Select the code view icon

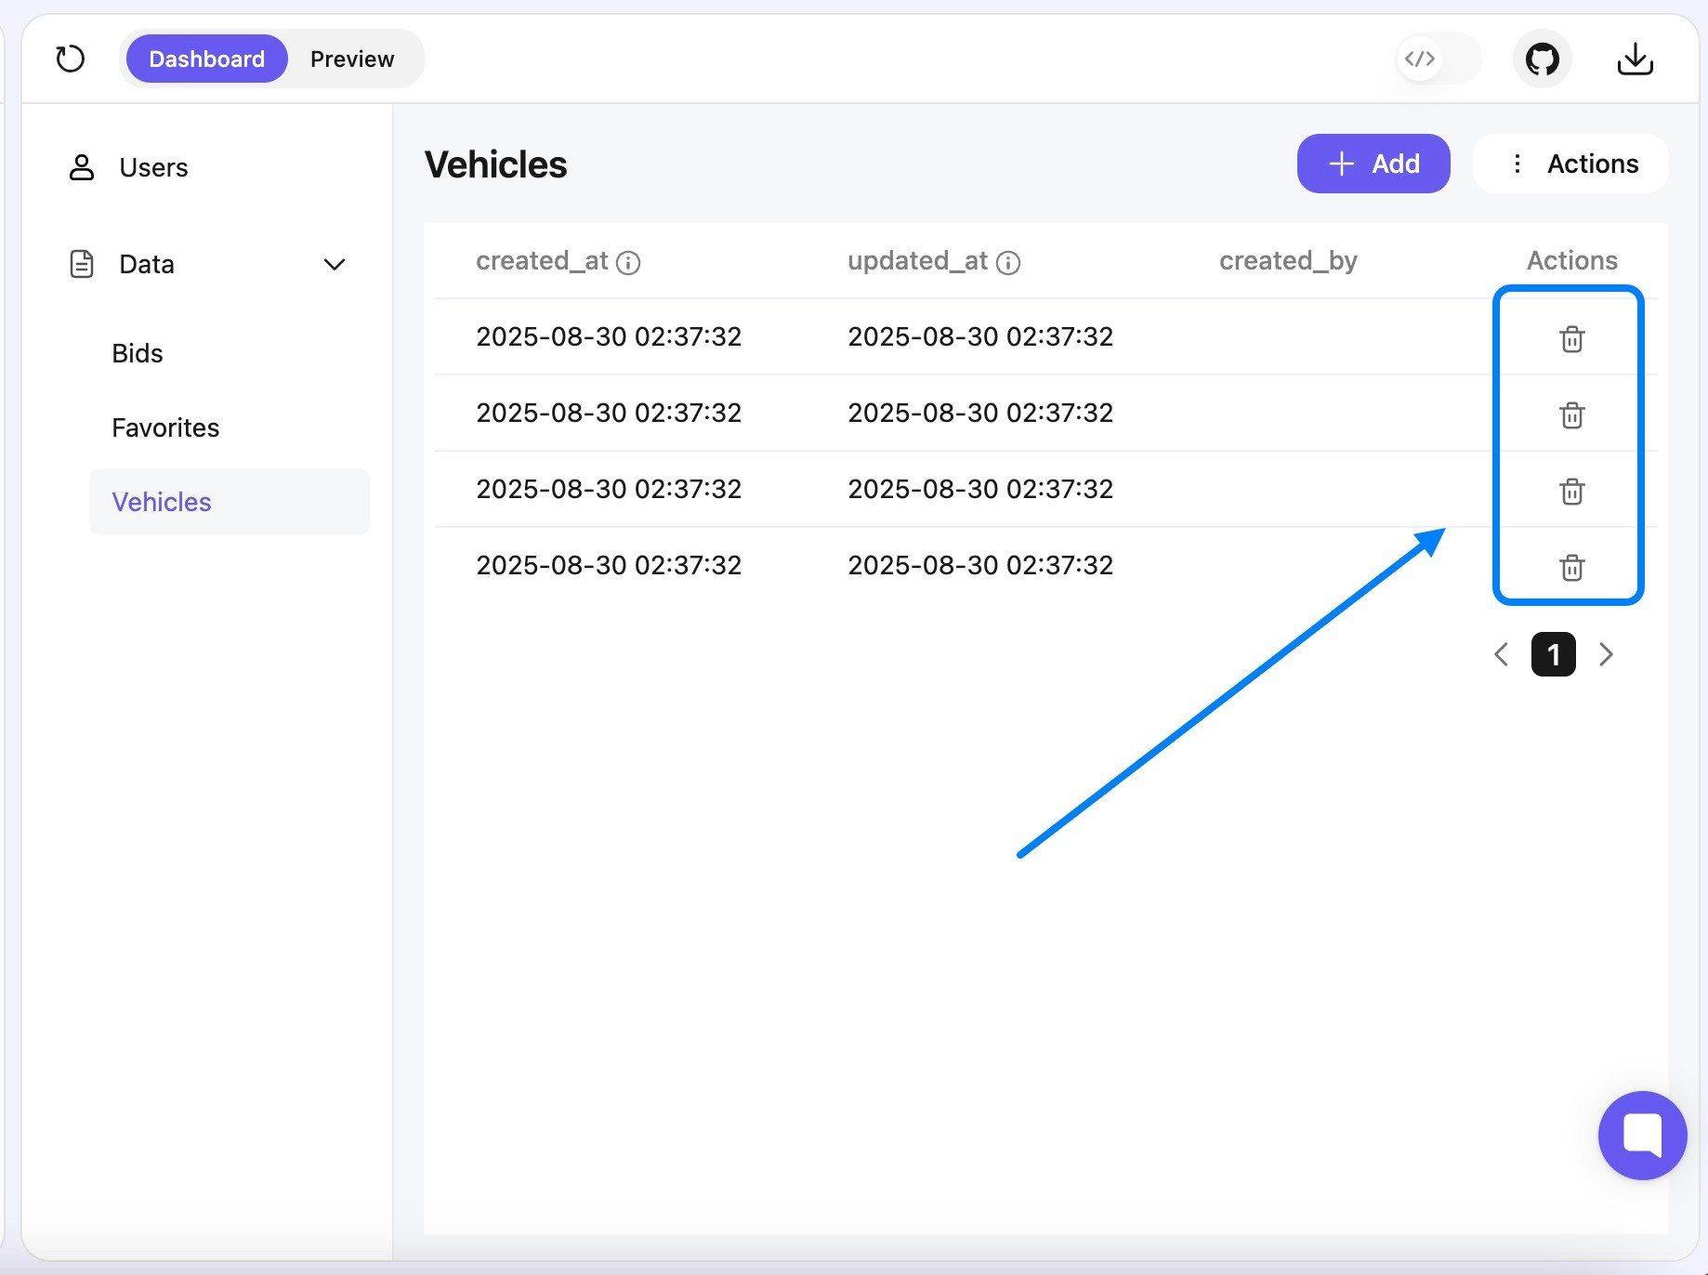point(1419,59)
